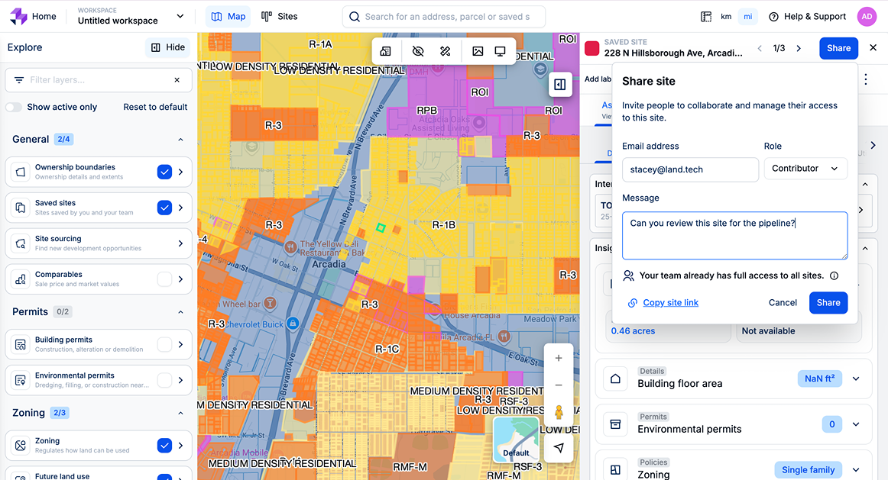Open the Role dropdown showing Contributor
This screenshot has width=888, height=480.
(805, 169)
